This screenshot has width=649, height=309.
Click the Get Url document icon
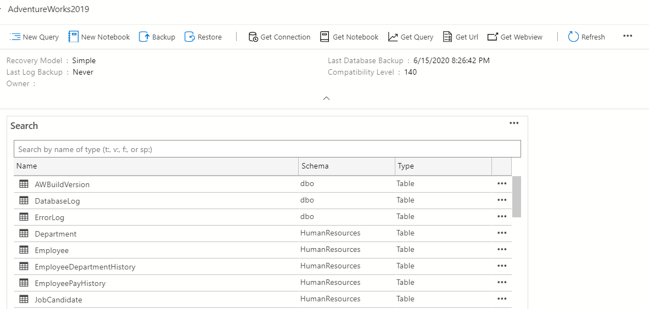pyautogui.click(x=447, y=37)
